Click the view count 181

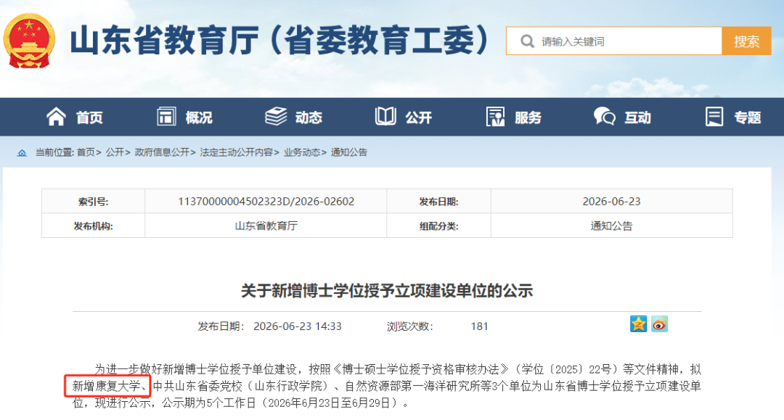(x=479, y=326)
